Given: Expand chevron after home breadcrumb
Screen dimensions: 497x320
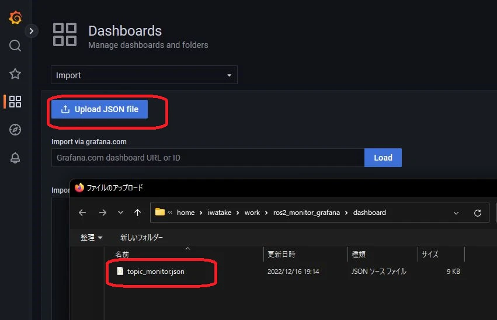Looking at the screenshot, I should click(201, 213).
